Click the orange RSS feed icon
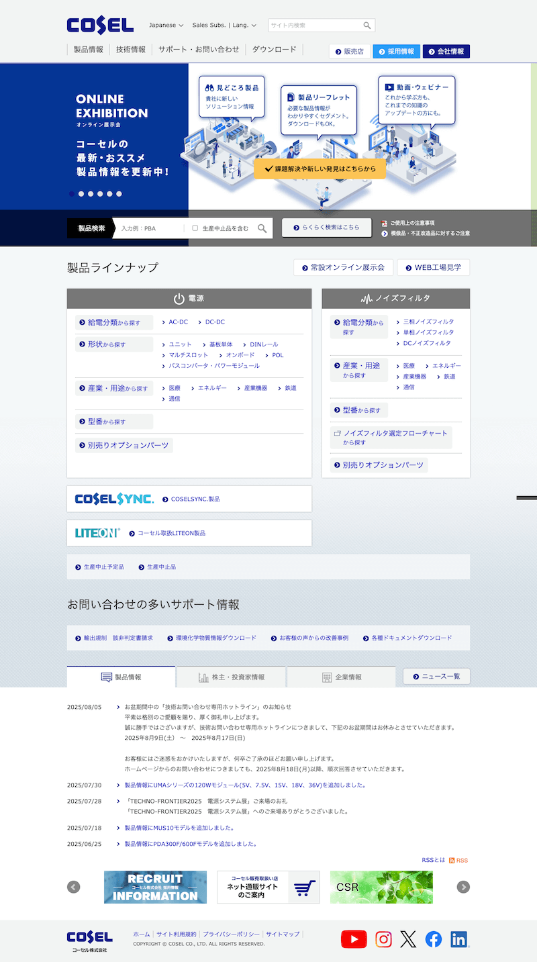This screenshot has width=537, height=962. tap(452, 860)
